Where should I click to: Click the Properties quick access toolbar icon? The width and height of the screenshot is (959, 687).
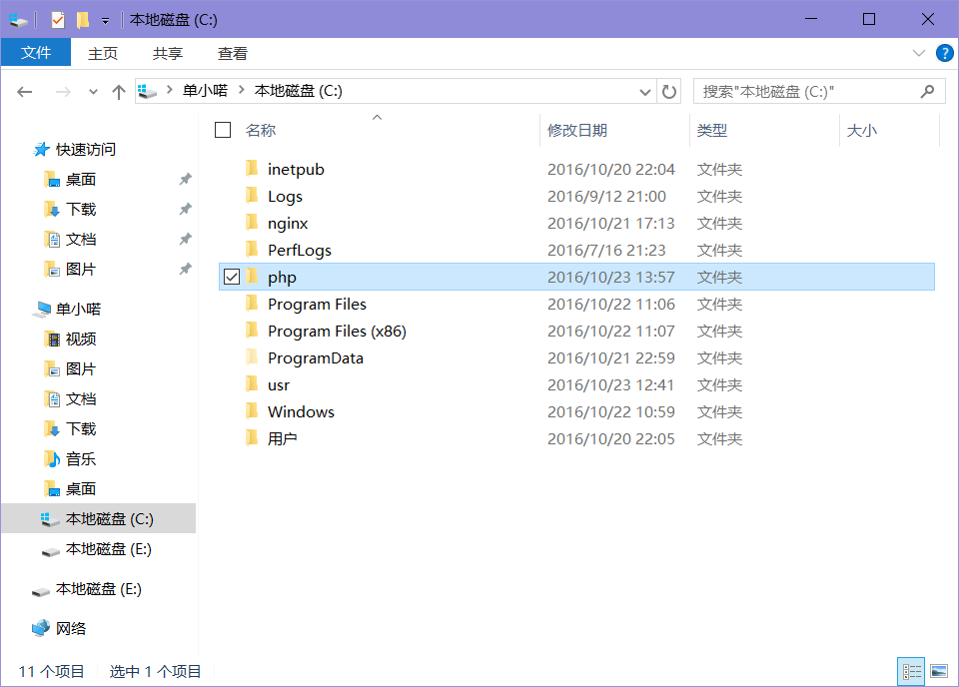click(x=58, y=20)
